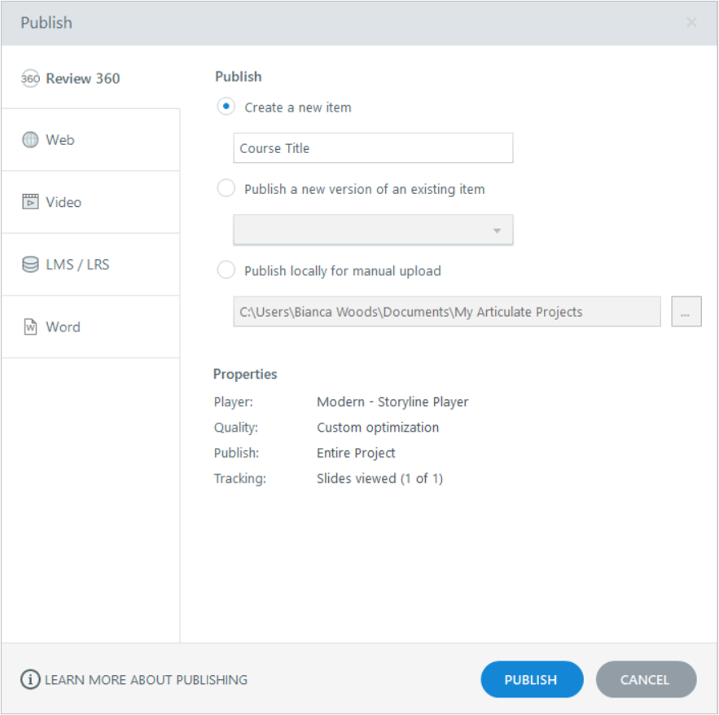Click the Video film icon
The image size is (719, 715).
(x=30, y=202)
